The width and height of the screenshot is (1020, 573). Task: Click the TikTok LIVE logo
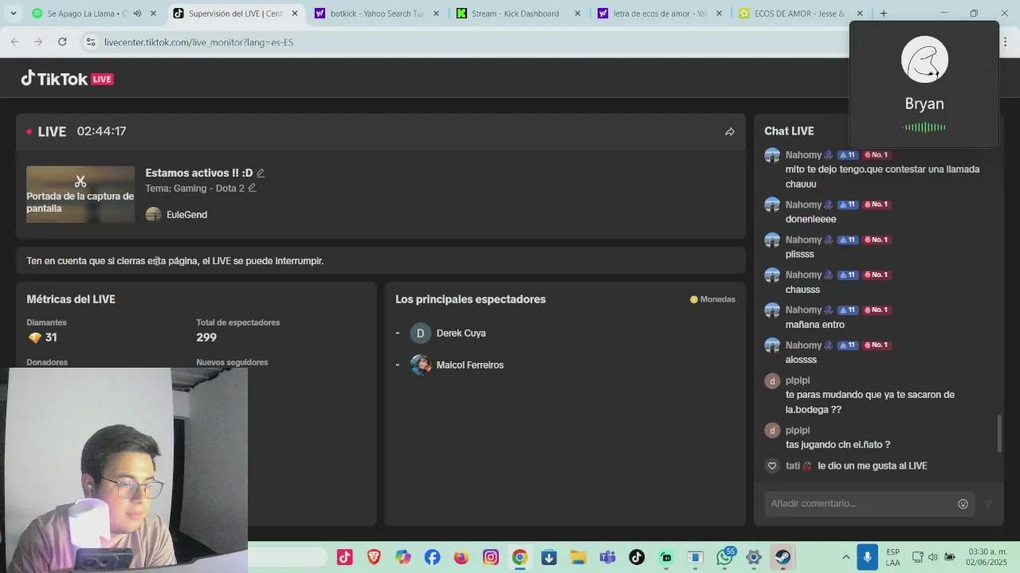(x=67, y=79)
